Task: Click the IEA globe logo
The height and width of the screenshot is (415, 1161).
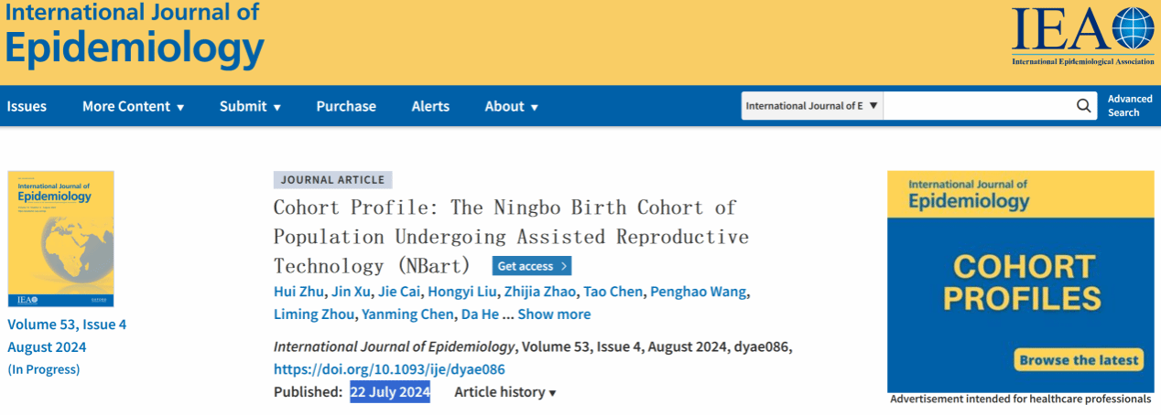Action: click(x=1082, y=36)
